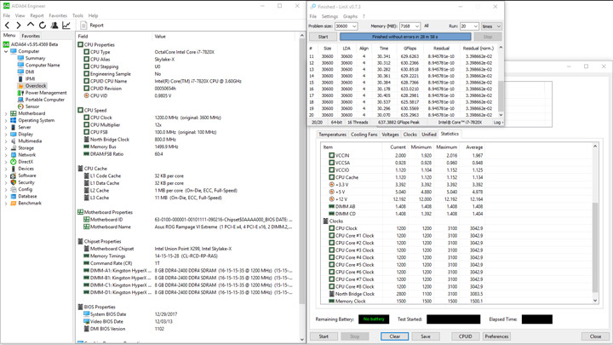Click the Up arrow toolbar icon

[30, 26]
